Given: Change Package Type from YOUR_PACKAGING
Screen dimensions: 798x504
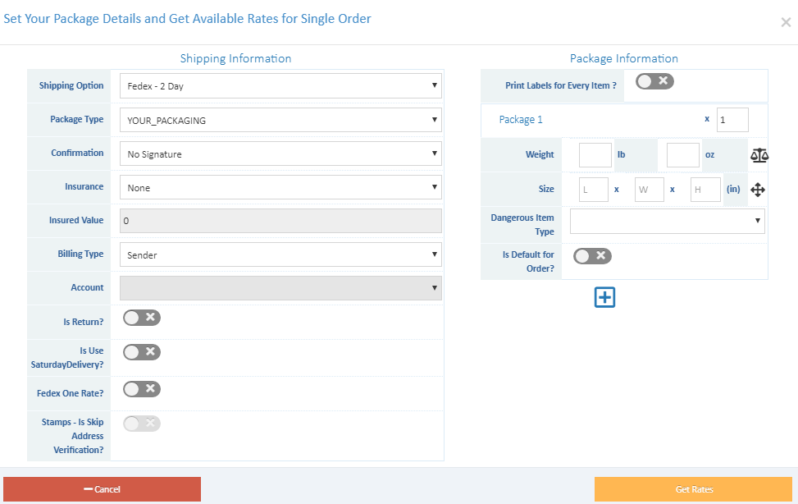Looking at the screenshot, I should (280, 119).
